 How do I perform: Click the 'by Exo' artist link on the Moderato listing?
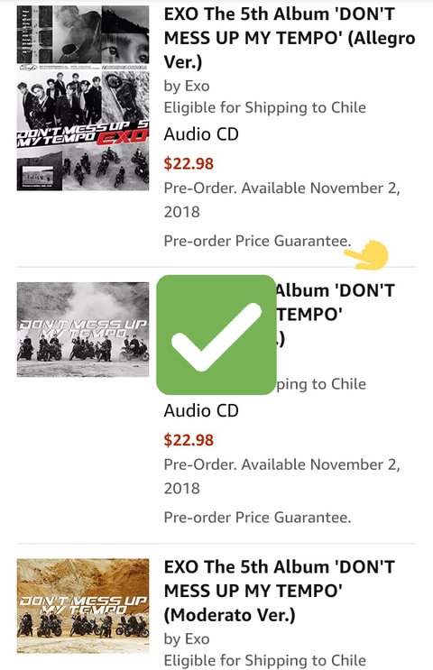(187, 638)
